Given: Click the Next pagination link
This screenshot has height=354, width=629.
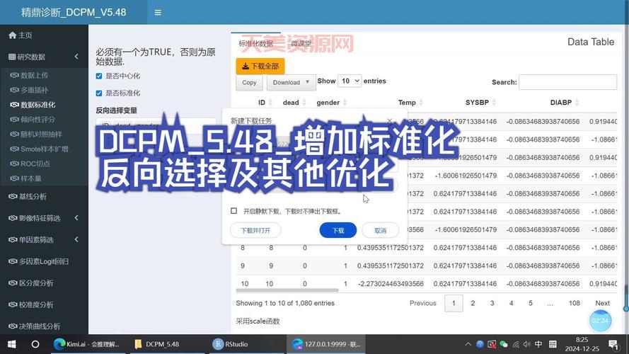Looking at the screenshot, I should pos(602,303).
